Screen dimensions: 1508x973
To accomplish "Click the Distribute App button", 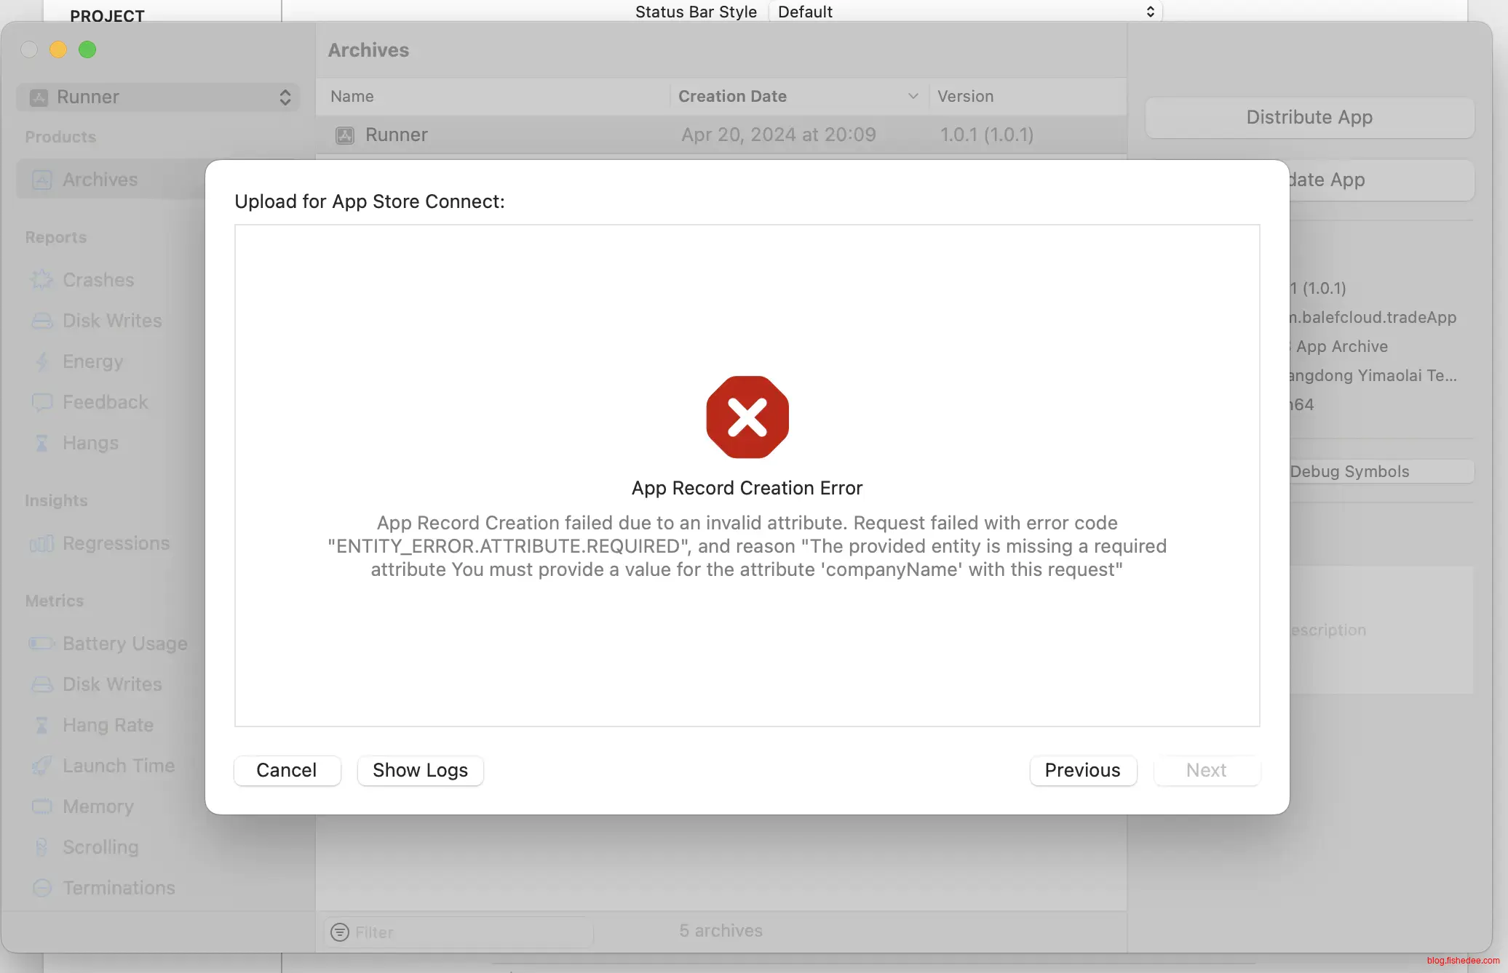I will tap(1309, 117).
